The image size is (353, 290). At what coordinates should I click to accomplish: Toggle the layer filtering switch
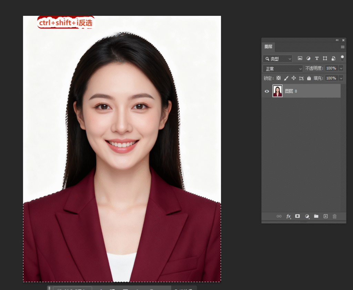click(342, 58)
